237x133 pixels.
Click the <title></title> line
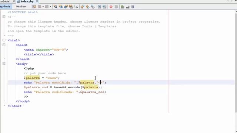[x=39, y=54]
